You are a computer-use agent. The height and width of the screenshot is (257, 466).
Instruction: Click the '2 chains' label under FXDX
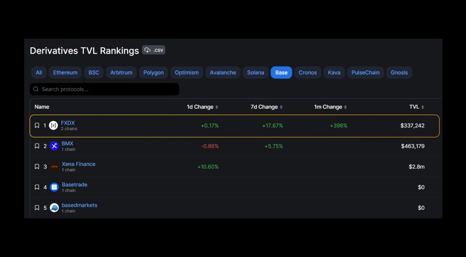(69, 129)
